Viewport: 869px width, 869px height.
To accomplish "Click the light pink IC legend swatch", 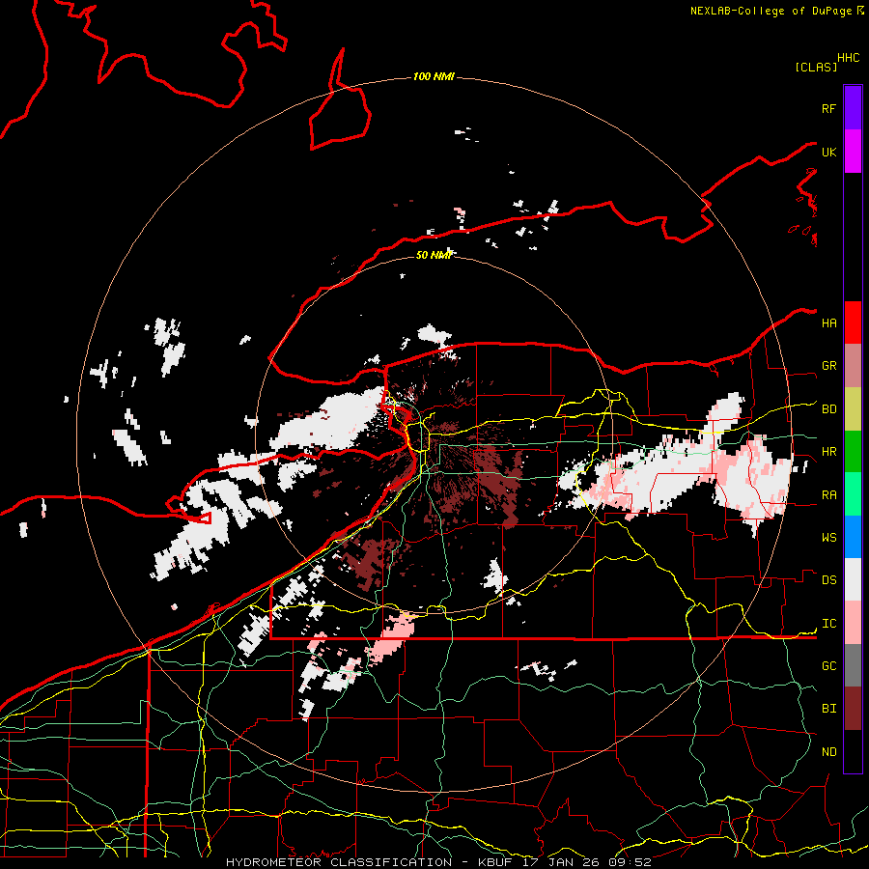I will click(x=853, y=623).
